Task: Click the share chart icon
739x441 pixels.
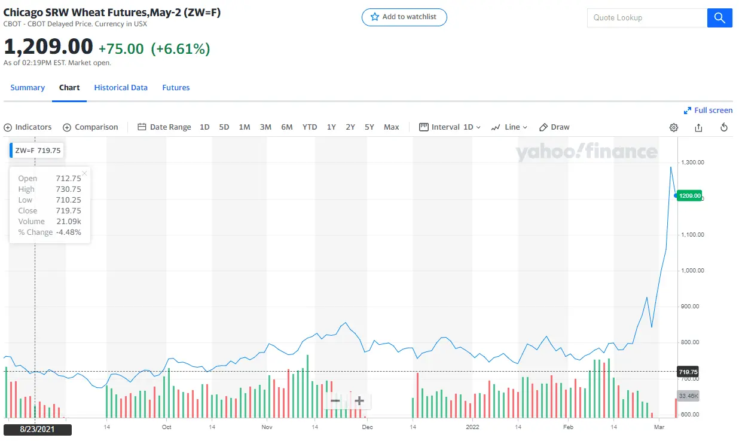Action: point(698,127)
